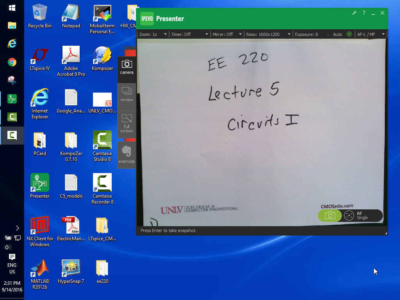The image size is (400, 300).
Task: Select HyperSnap 7 desktop shortcut
Action: point(71,272)
